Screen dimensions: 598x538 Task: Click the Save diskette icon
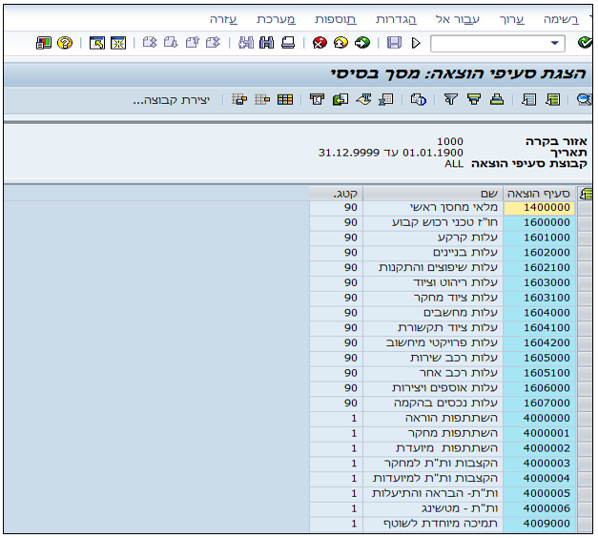[394, 42]
